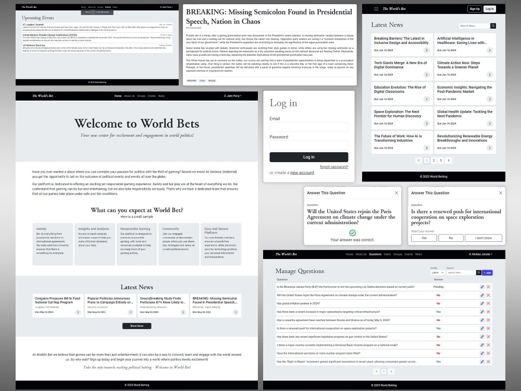Delete the Iran nuclear sanctions question

(488, 353)
